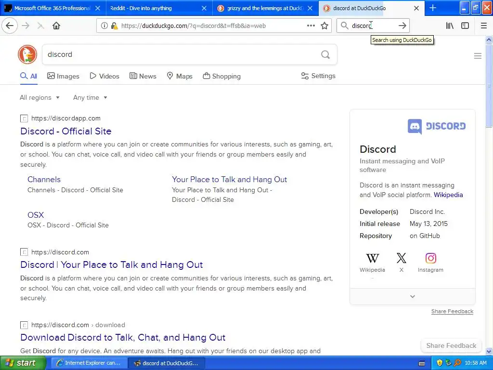
Task: Click the browser address bar URL
Action: tap(194, 26)
